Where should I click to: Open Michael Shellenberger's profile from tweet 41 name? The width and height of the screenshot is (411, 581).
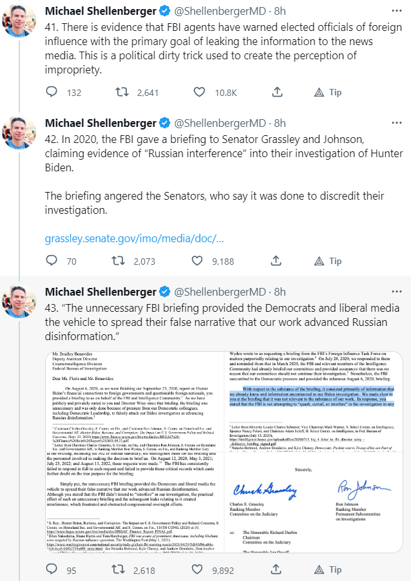pos(100,12)
